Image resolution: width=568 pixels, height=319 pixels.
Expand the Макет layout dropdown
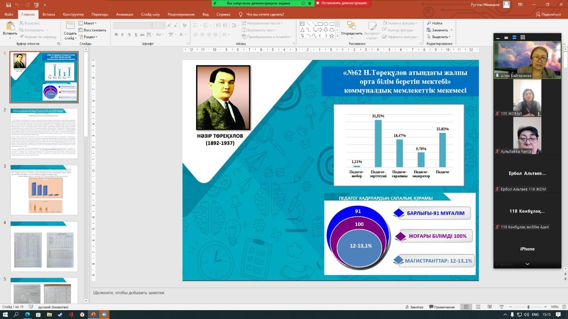click(x=88, y=23)
